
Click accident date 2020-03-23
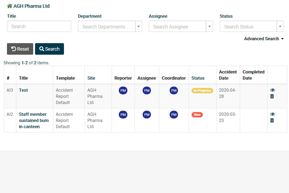(x=228, y=117)
